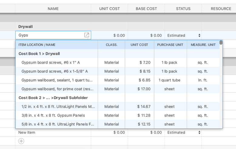This screenshot has width=236, height=149.
Task: Select the Cost Book 1 > Drywall group row
Action: click(x=118, y=54)
